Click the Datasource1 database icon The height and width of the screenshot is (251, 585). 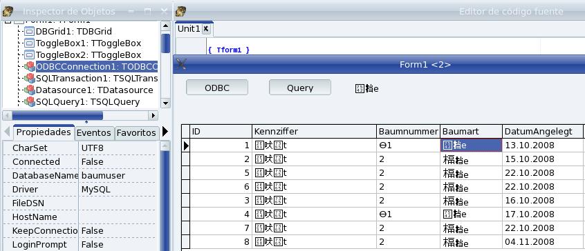click(x=29, y=90)
